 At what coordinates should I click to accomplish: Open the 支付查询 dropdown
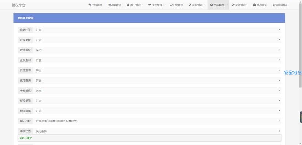point(157,81)
